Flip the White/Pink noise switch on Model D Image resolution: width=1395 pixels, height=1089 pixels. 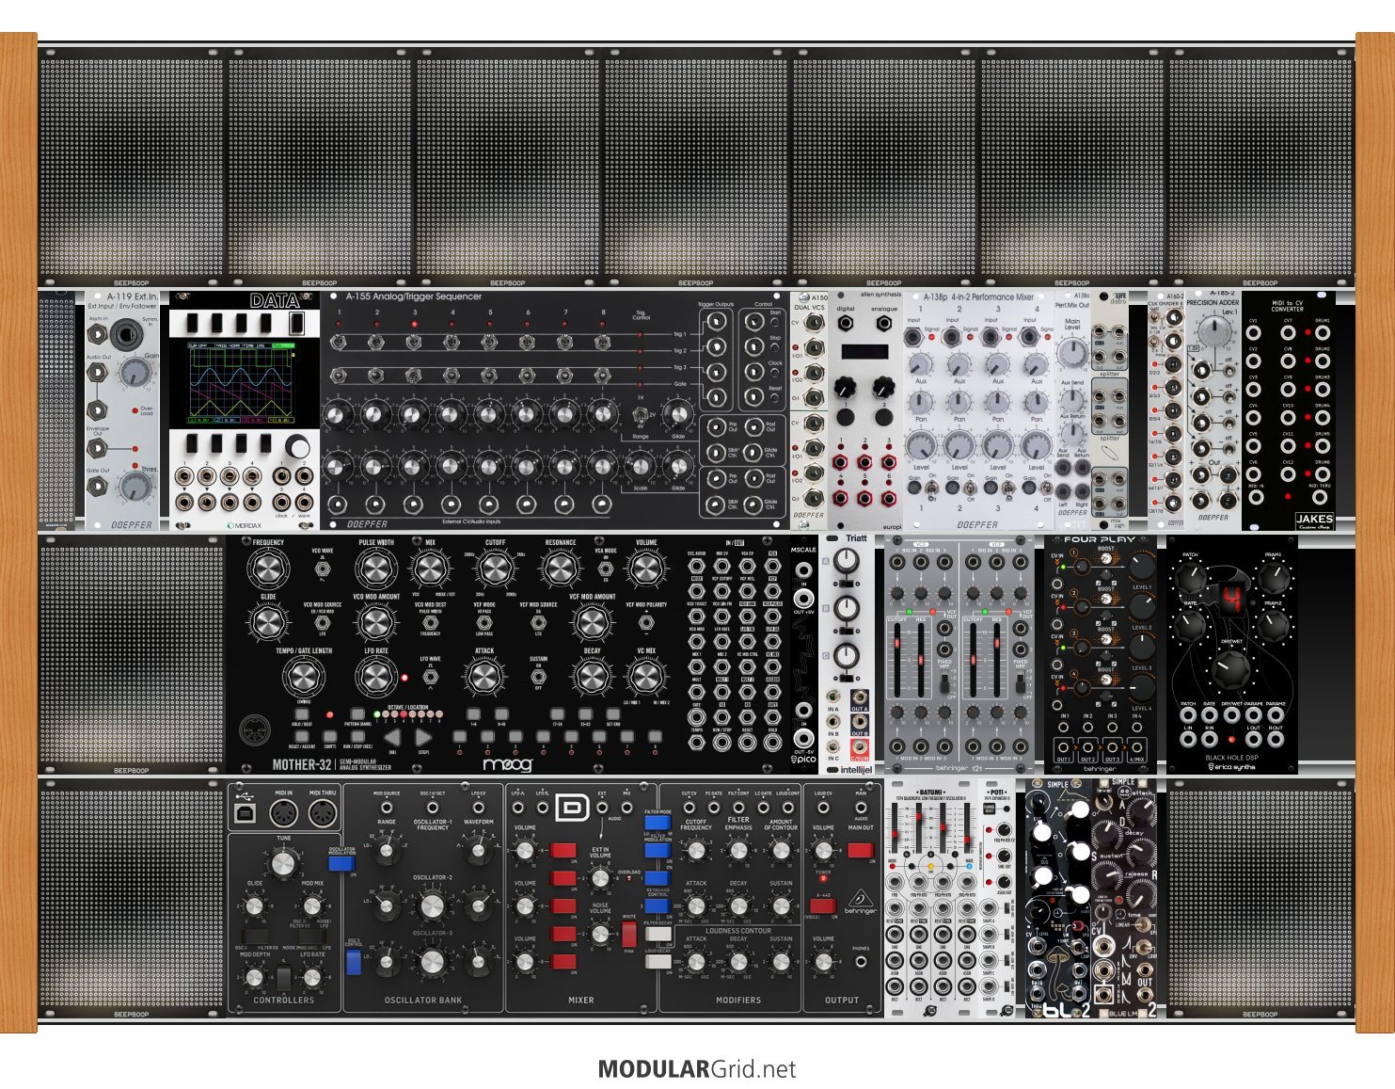click(x=629, y=934)
